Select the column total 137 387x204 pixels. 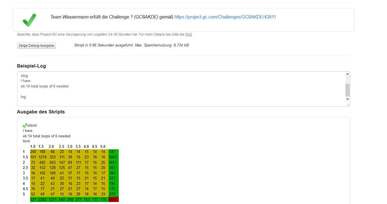point(95,199)
